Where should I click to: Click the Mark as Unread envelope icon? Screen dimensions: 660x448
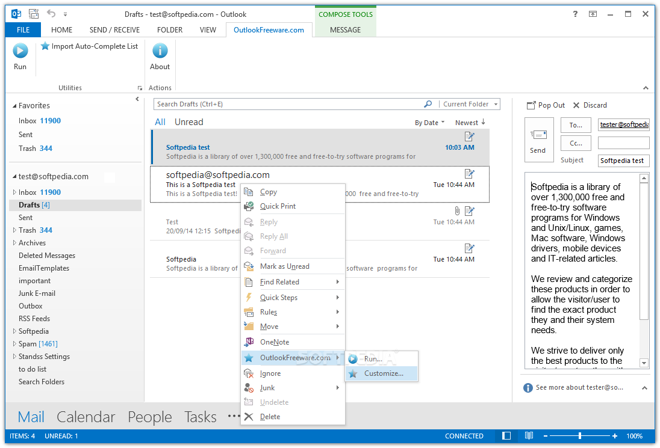point(249,266)
